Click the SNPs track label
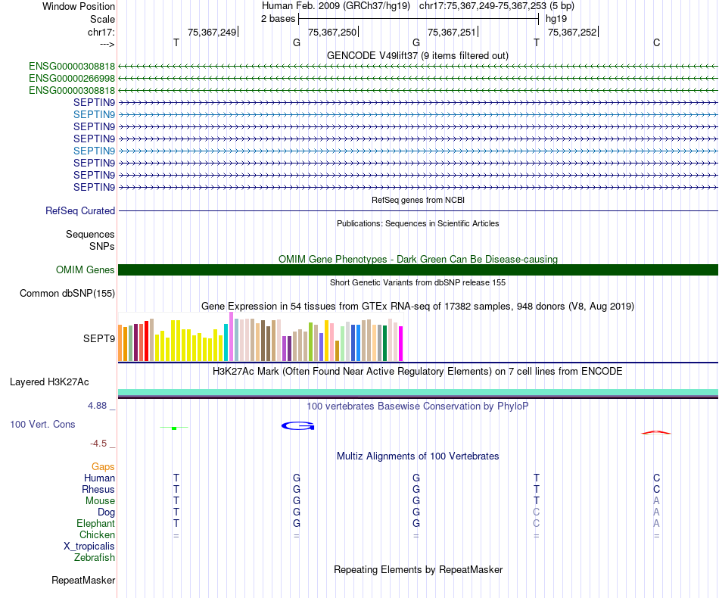Image resolution: width=719 pixels, height=598 pixels. pos(102,246)
